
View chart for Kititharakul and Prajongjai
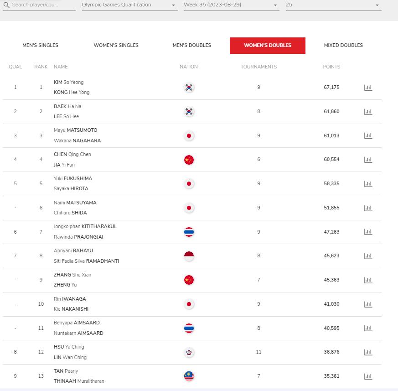pyautogui.click(x=368, y=232)
